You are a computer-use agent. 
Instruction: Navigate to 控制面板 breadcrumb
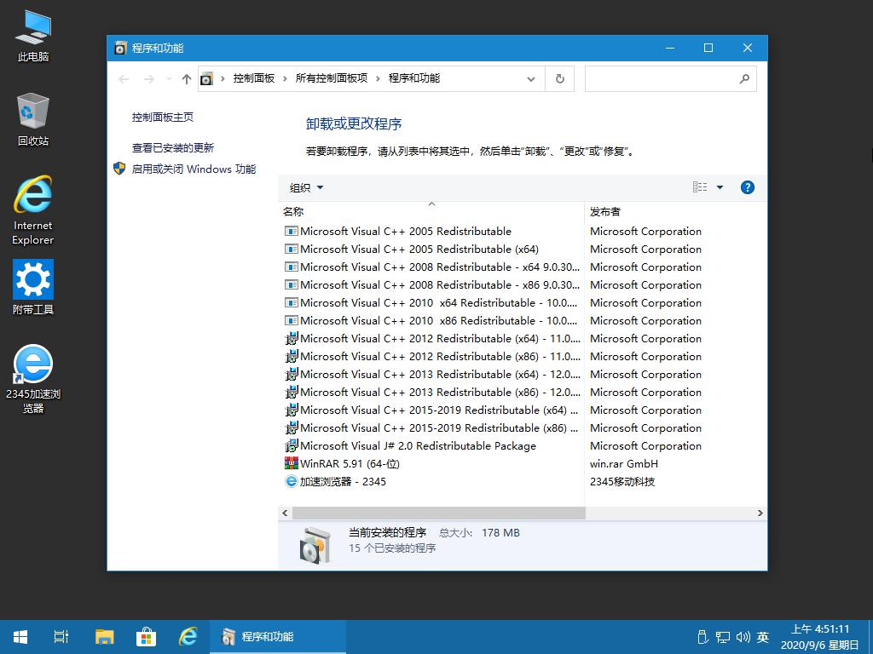click(x=254, y=78)
